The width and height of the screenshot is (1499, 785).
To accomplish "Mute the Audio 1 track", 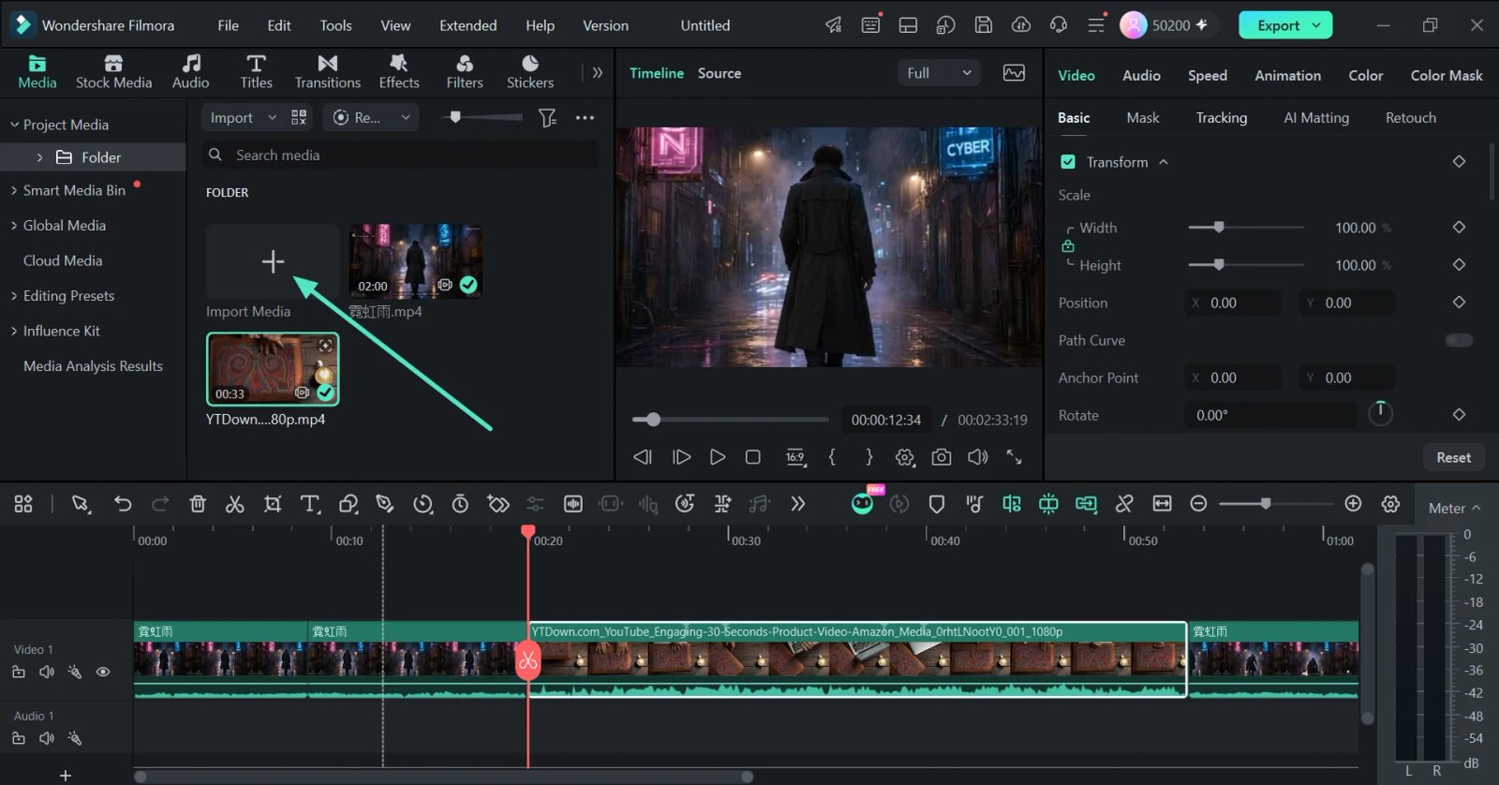I will [x=47, y=738].
